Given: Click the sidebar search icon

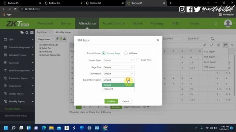Looking at the screenshot, I should click(x=27, y=33).
